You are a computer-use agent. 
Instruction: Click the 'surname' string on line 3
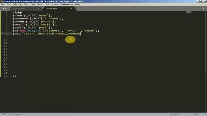pyautogui.click(x=51, y=19)
